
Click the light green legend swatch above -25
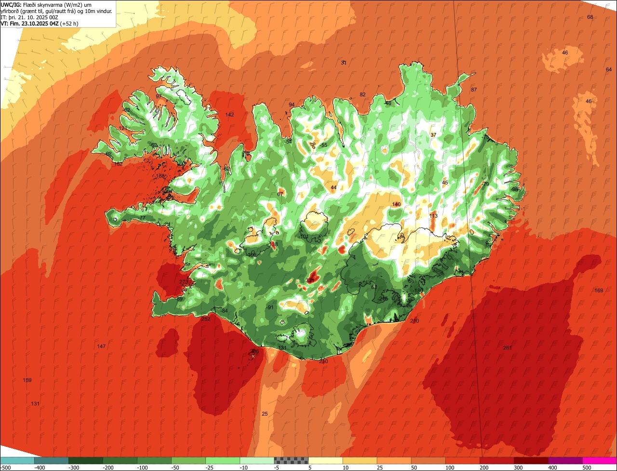[x=222, y=460]
